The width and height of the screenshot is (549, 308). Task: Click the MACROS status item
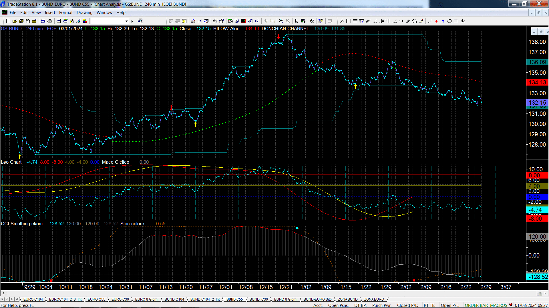click(499, 305)
